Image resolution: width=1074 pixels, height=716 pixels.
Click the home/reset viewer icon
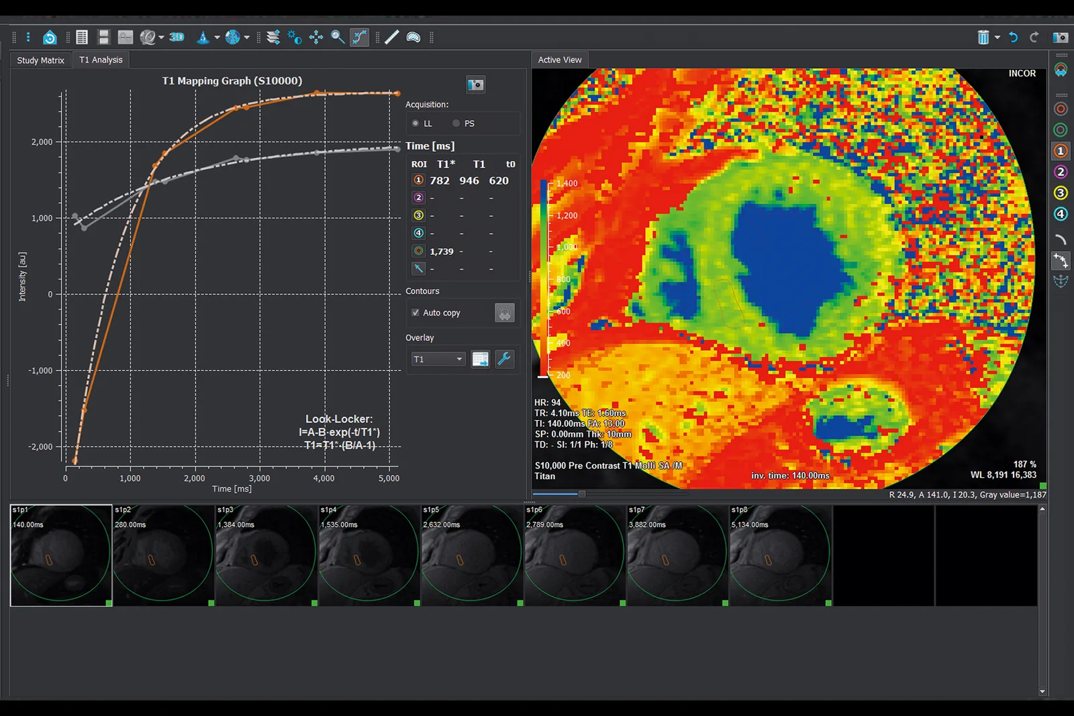click(50, 38)
